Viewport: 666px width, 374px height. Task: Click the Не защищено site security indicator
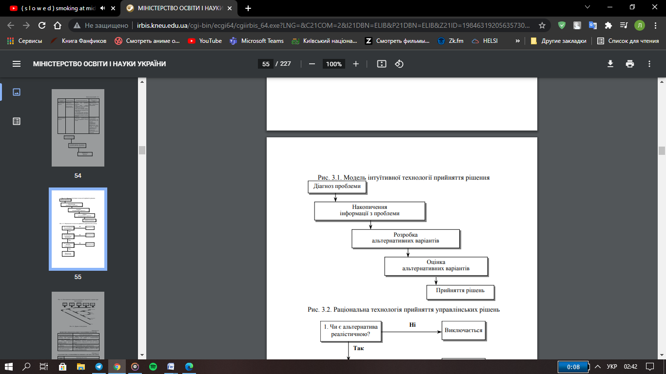(x=101, y=25)
